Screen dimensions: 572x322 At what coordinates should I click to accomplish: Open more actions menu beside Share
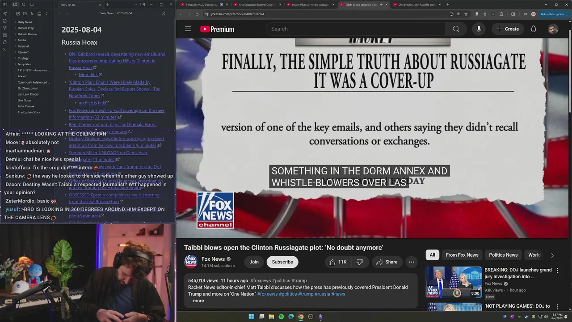(412, 262)
